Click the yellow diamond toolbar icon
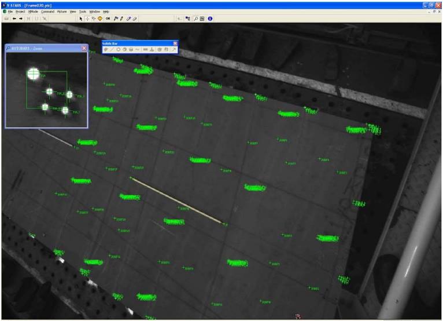The image size is (443, 321). click(x=100, y=19)
